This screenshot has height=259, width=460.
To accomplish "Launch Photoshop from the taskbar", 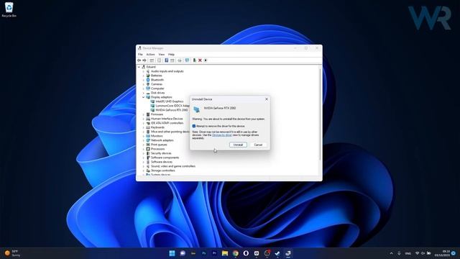I will 203,253.
